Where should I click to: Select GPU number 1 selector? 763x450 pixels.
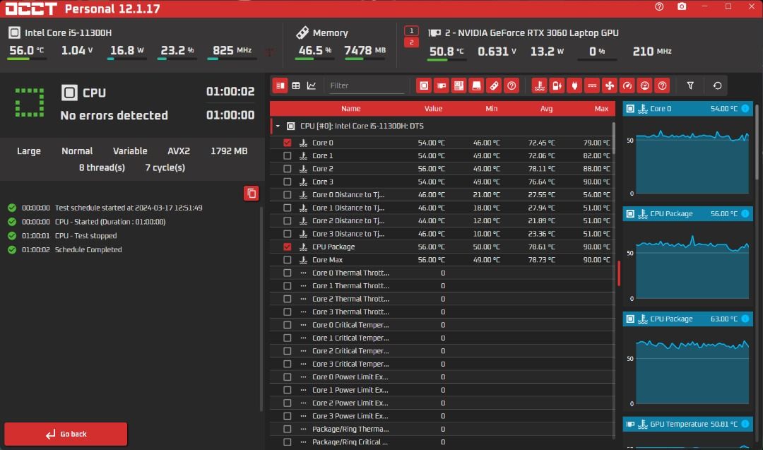(x=411, y=30)
